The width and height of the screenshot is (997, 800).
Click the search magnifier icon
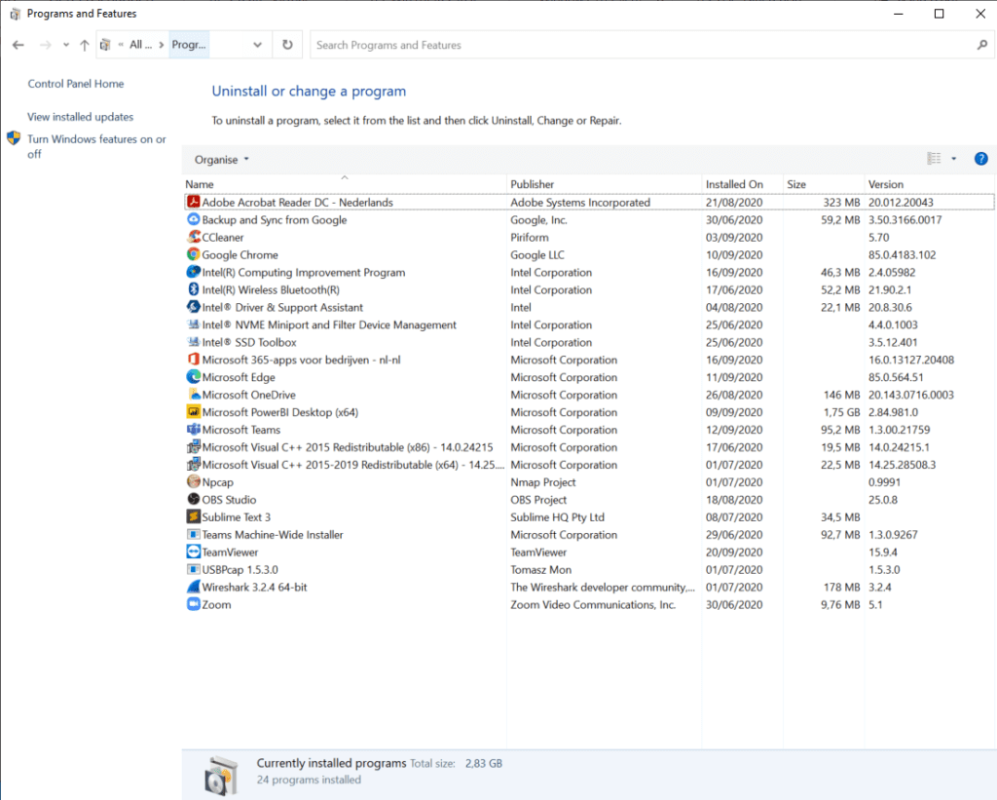pyautogui.click(x=982, y=45)
